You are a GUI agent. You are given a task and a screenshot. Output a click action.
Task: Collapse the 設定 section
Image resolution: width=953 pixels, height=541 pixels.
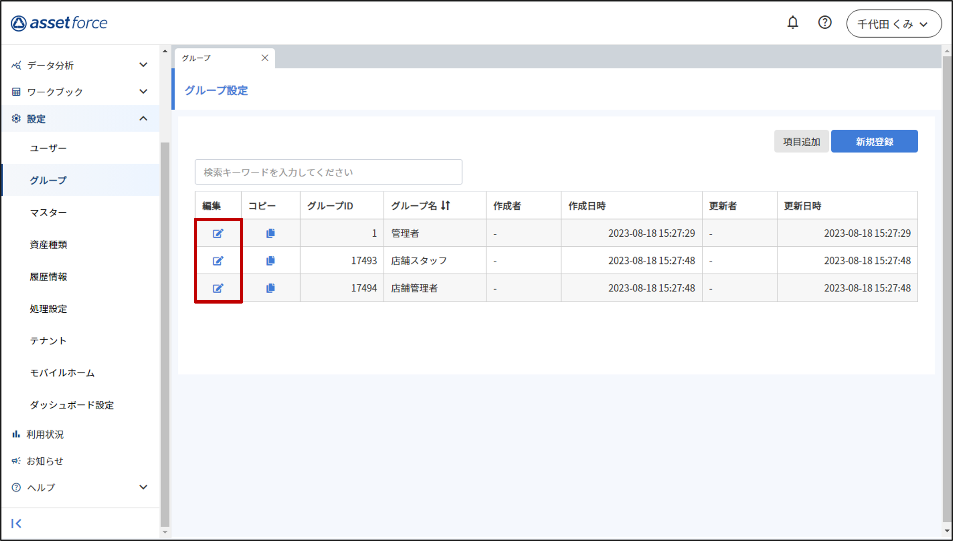[143, 119]
